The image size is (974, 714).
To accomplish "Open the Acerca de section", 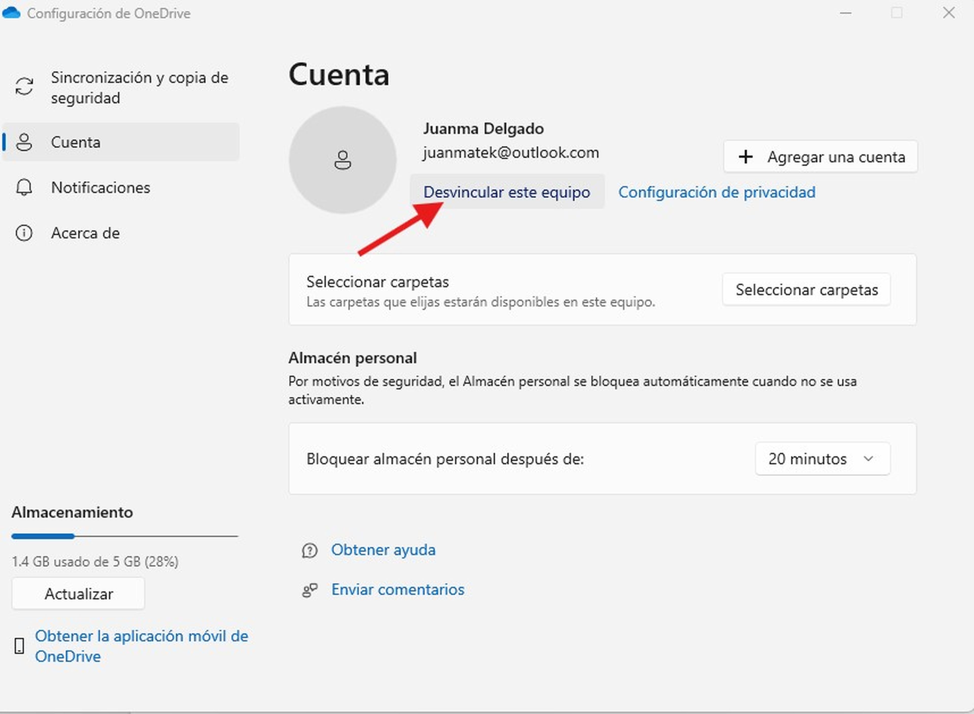I will click(121, 233).
